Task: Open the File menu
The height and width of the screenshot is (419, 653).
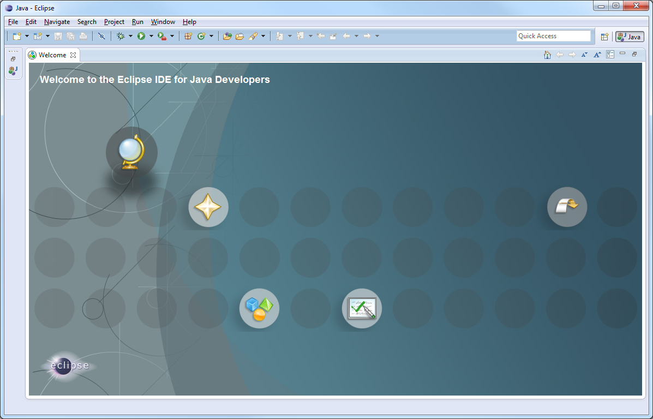Action: click(13, 22)
